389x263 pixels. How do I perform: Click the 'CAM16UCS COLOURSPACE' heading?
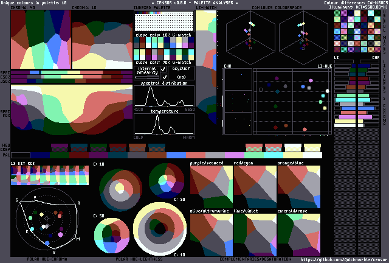(277, 8)
